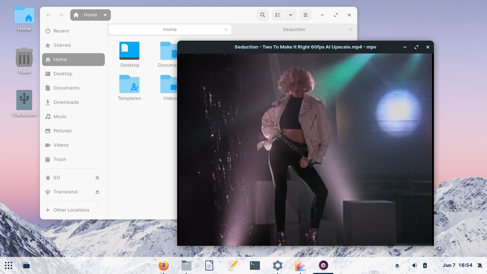Image resolution: width=487 pixels, height=274 pixels.
Task: Open the file manager hamburger menu
Action: [x=305, y=15]
